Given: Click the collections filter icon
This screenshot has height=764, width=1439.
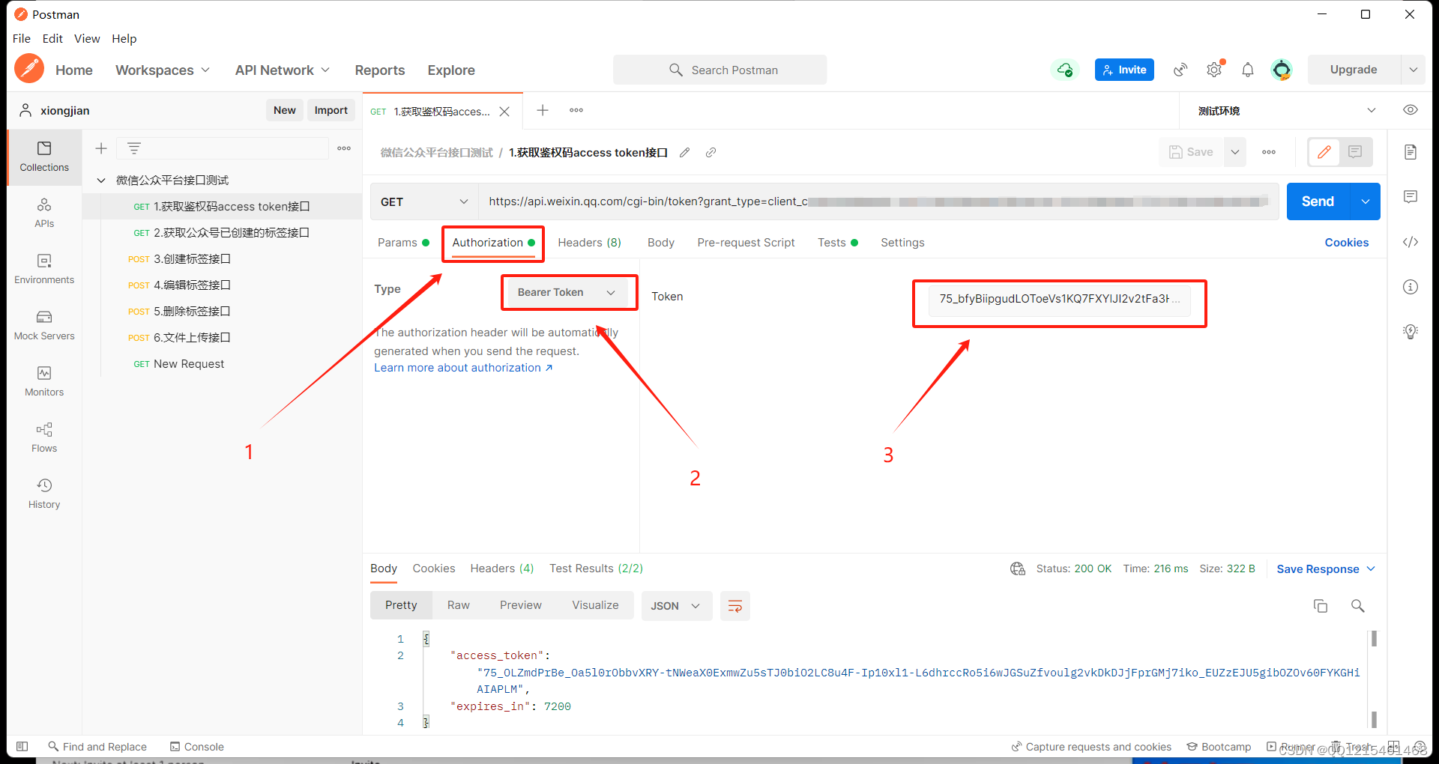Looking at the screenshot, I should pyautogui.click(x=134, y=148).
